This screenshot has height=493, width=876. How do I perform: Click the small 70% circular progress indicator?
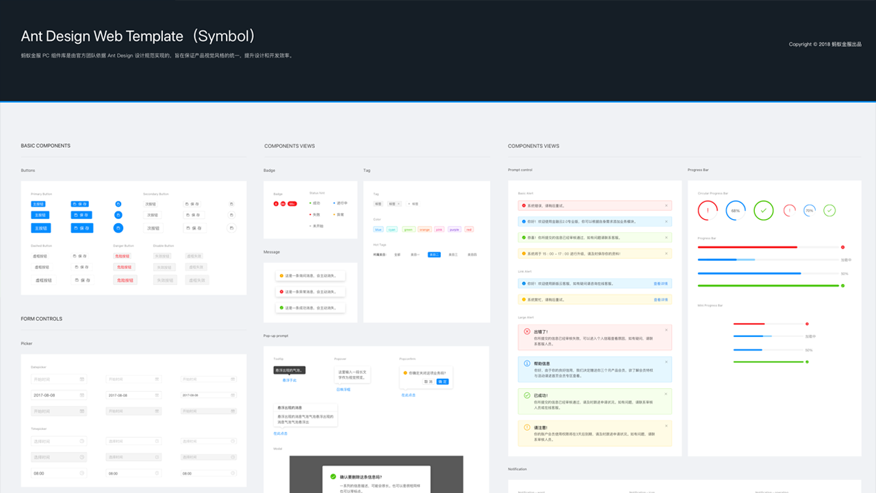(x=810, y=210)
